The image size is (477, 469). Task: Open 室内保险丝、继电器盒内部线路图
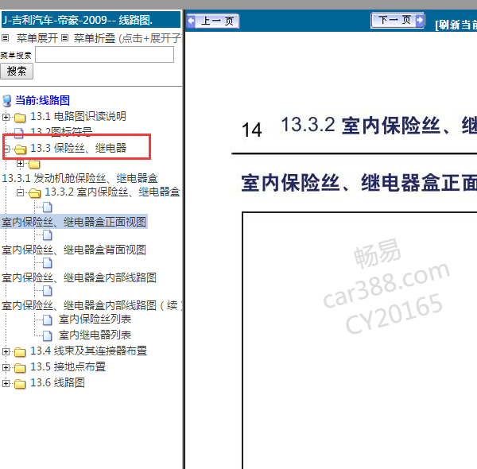[x=79, y=277]
